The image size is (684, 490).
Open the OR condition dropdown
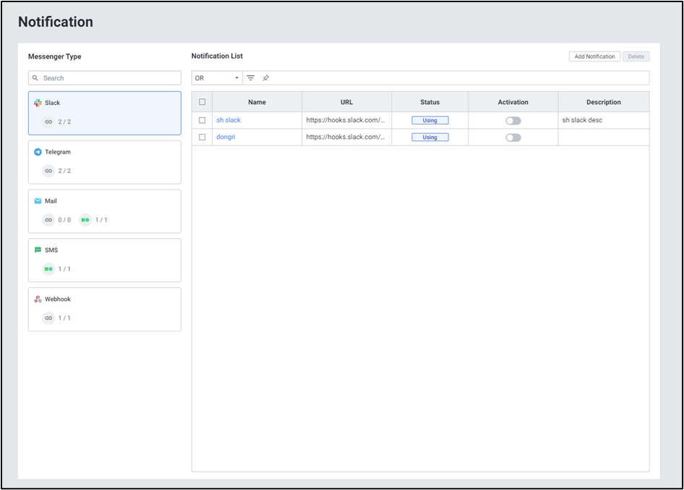217,78
